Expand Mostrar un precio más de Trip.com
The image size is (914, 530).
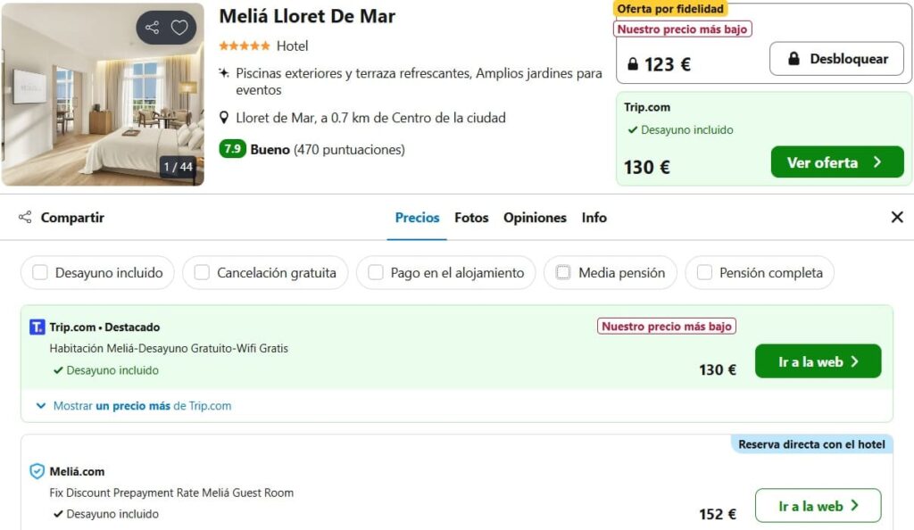click(134, 405)
